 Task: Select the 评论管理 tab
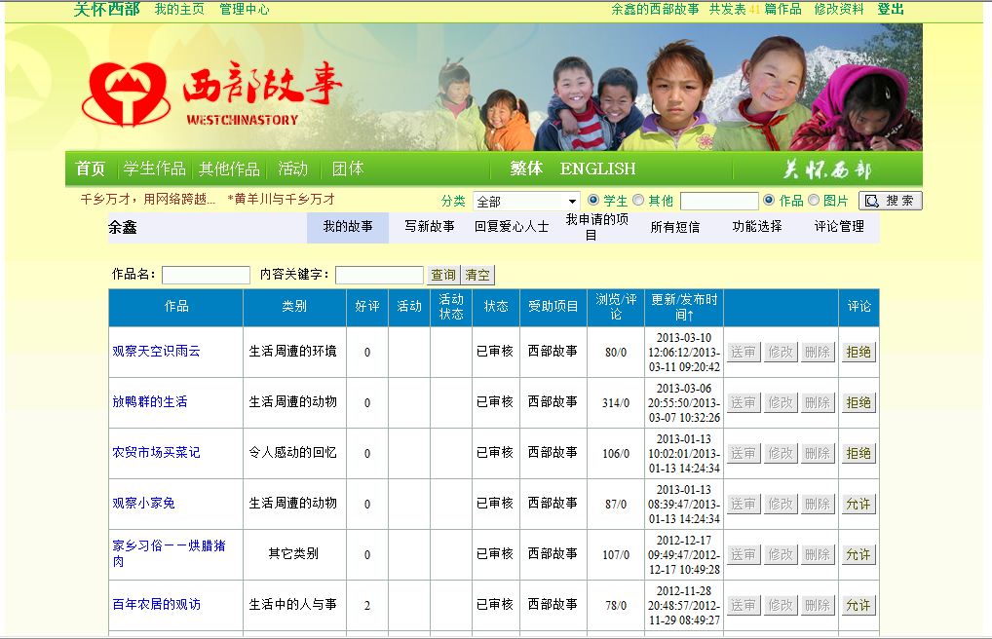[x=839, y=227]
